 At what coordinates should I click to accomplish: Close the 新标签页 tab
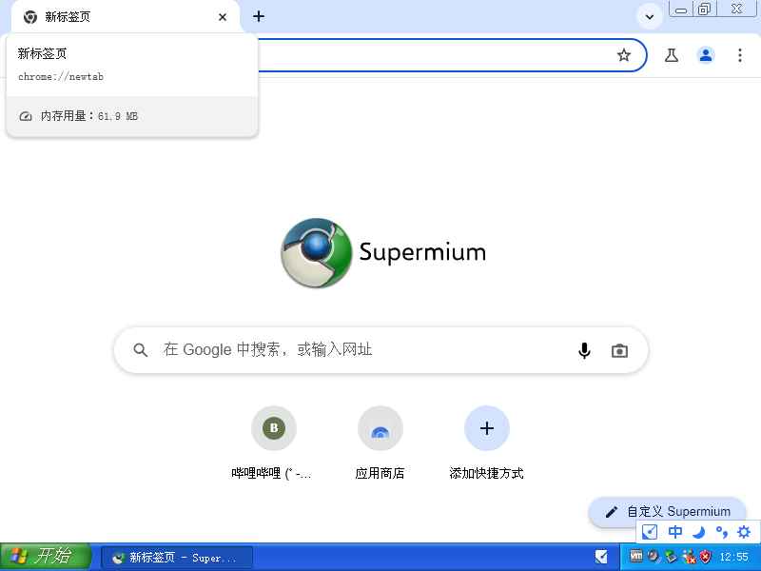(223, 17)
